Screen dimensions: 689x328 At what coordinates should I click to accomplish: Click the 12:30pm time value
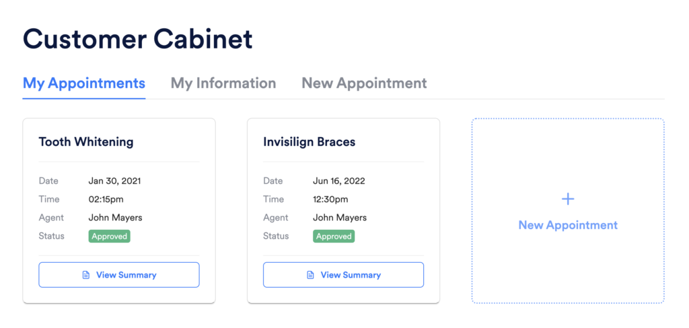pyautogui.click(x=330, y=199)
